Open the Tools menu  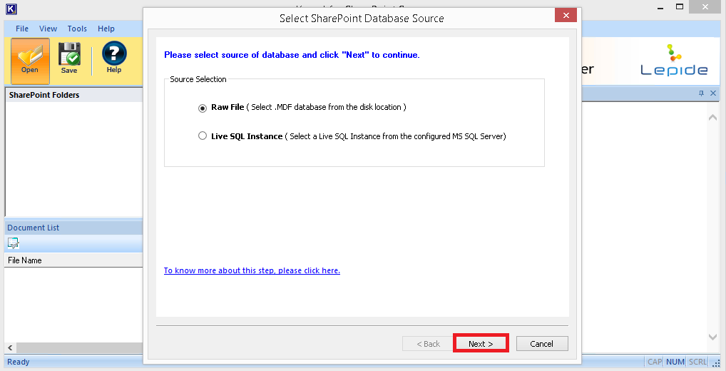[x=77, y=29]
